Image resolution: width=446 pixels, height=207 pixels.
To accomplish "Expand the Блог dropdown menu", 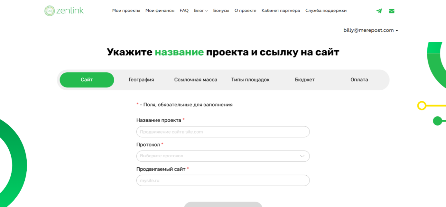I will click(x=201, y=11).
